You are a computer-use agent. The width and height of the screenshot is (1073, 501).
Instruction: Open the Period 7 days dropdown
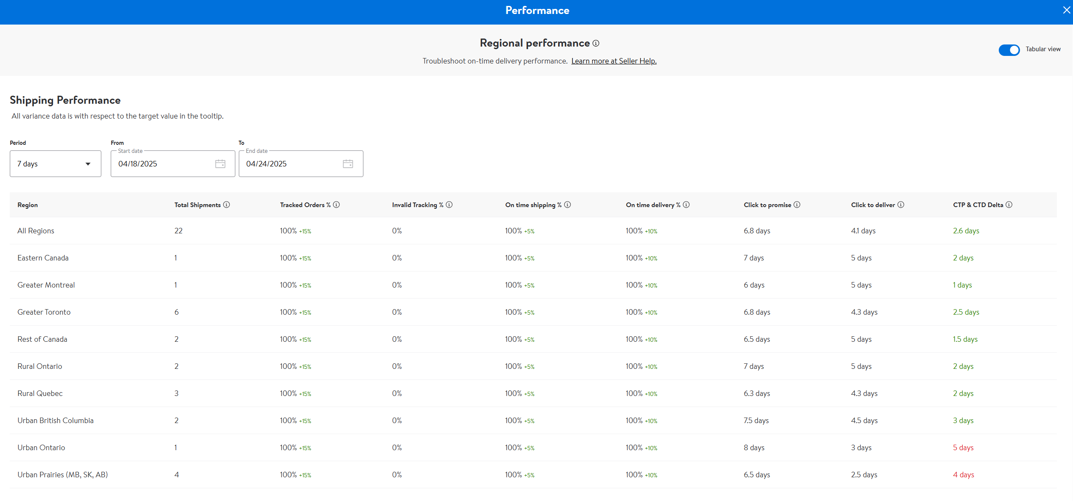click(x=55, y=164)
